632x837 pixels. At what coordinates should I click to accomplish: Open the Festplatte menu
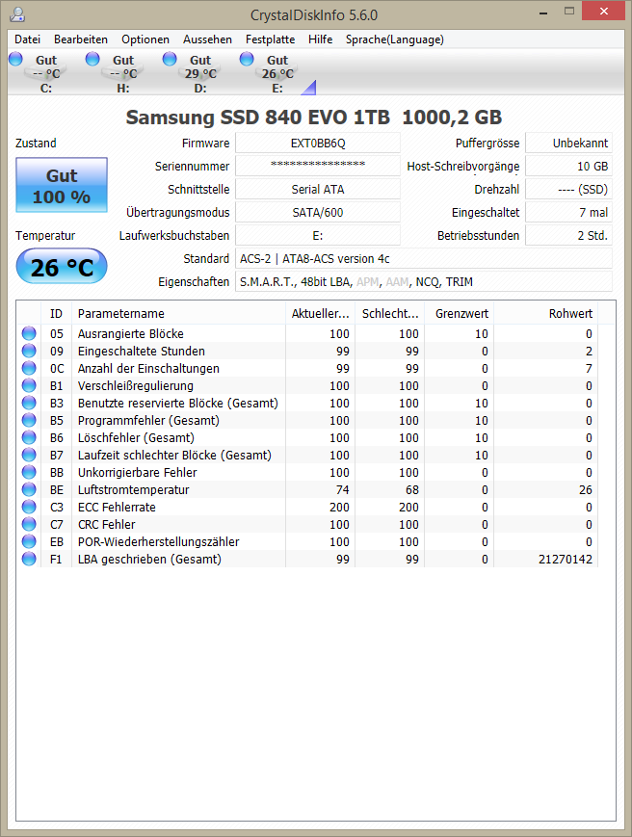270,39
